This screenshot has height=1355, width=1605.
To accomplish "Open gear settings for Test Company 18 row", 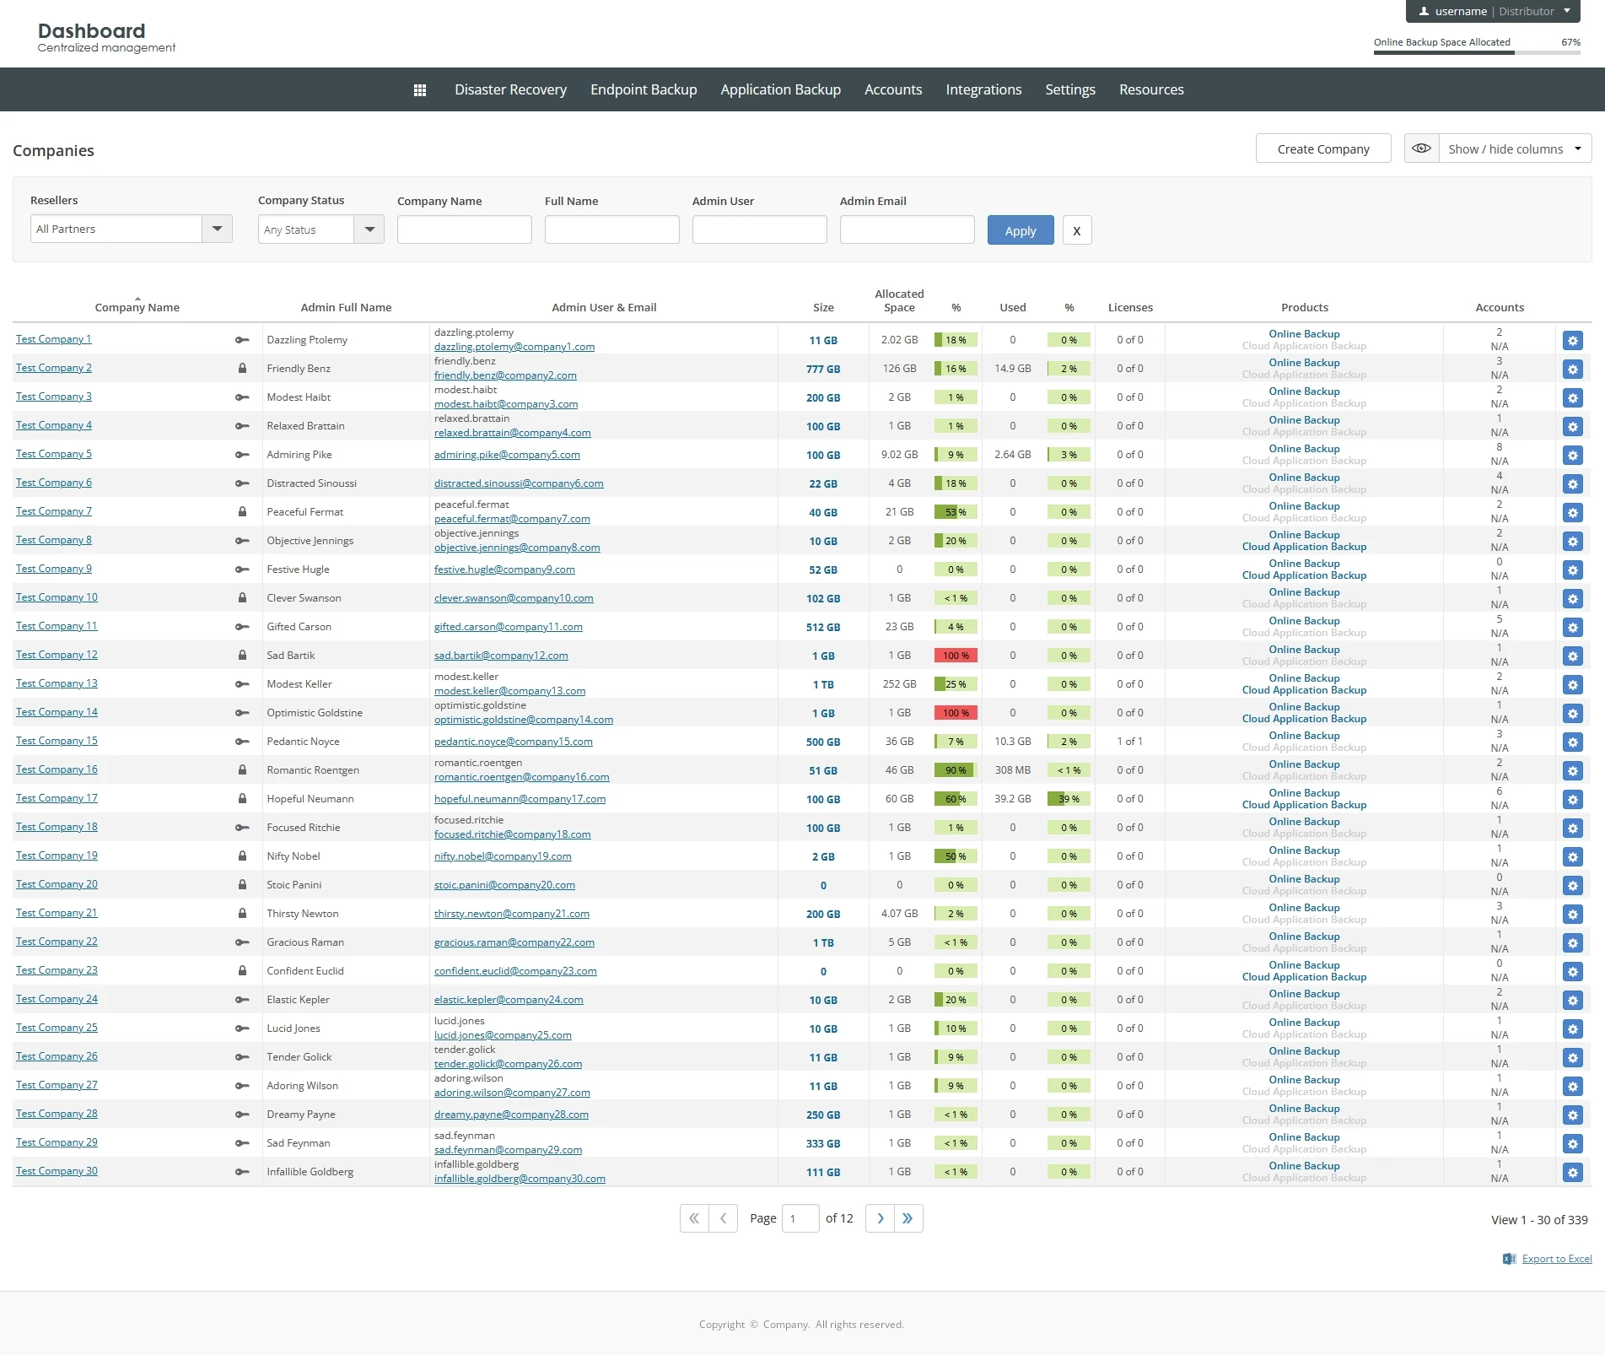I will 1572,829.
